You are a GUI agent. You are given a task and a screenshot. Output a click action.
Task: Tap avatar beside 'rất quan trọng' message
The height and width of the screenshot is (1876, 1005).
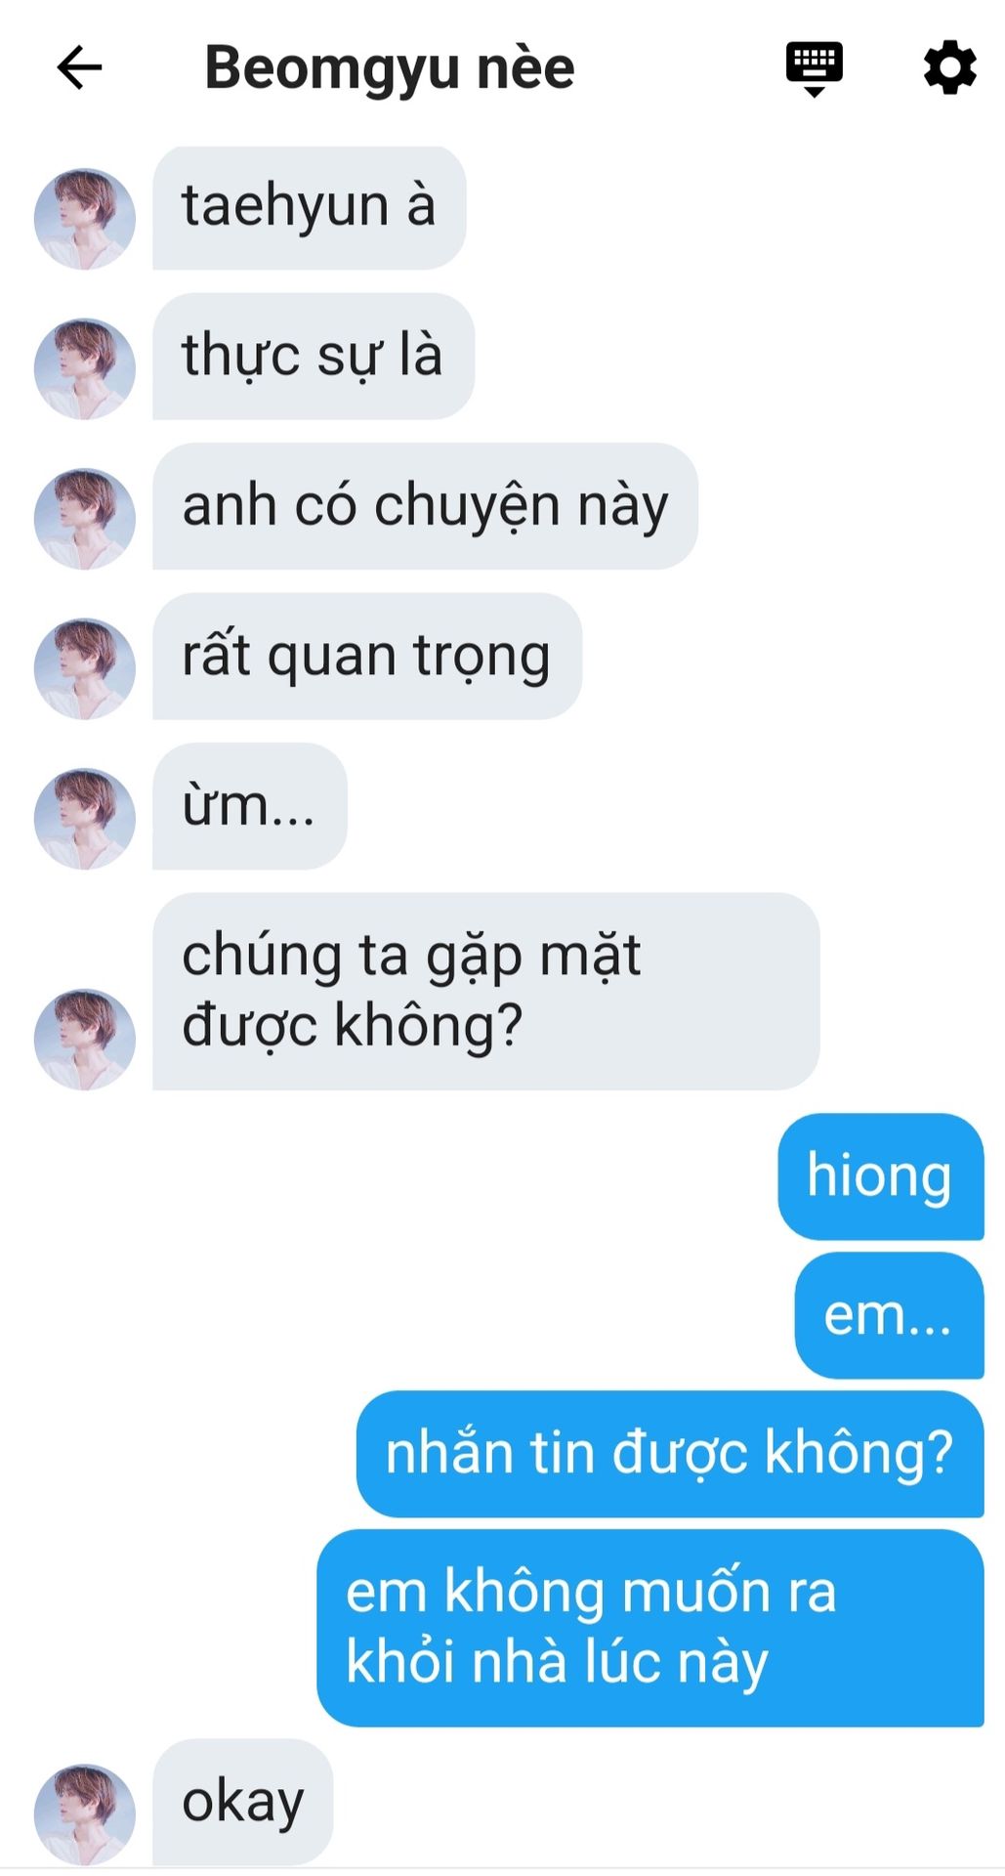[x=85, y=668]
